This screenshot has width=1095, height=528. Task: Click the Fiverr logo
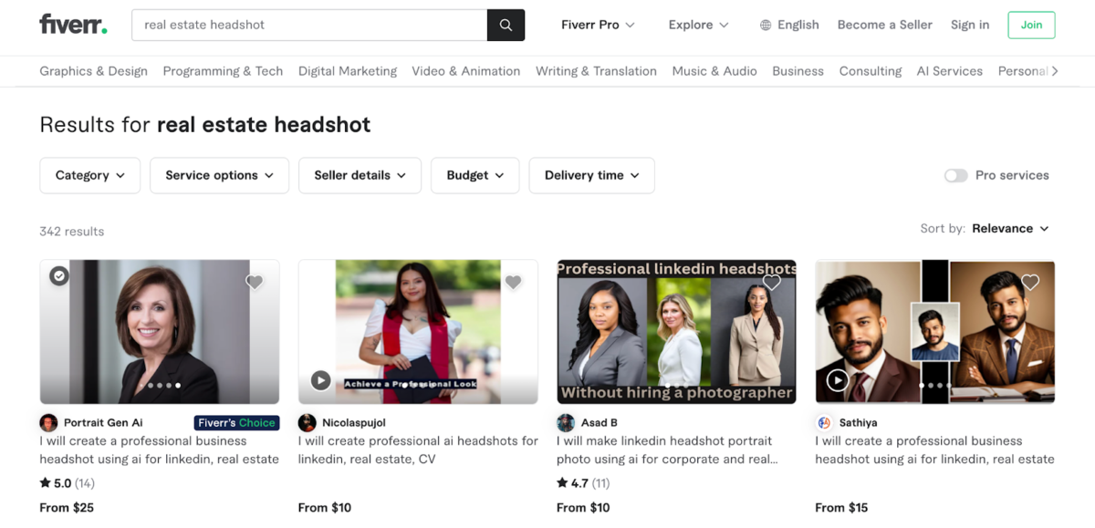73,25
